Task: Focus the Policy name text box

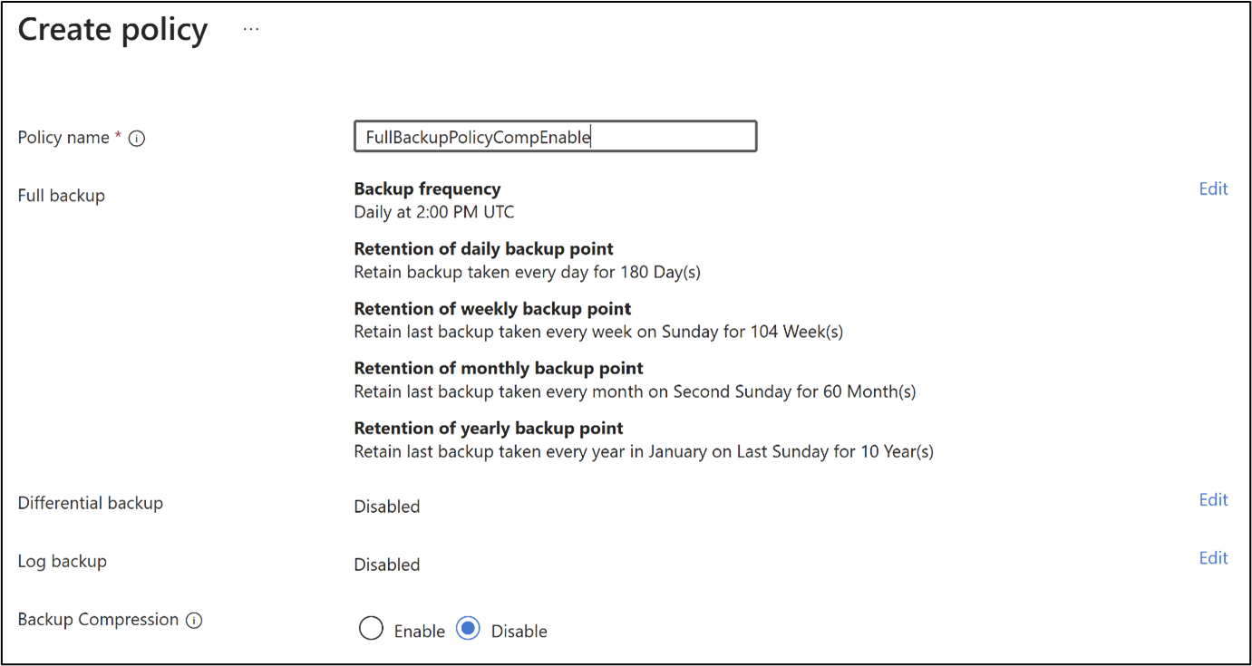Action: 555,136
